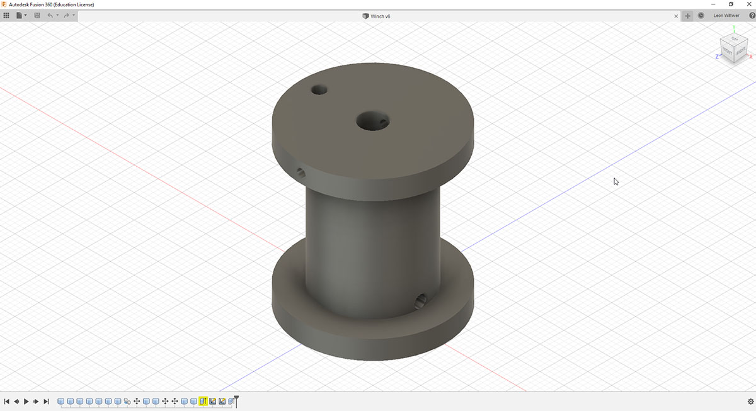Select first feature after the highlighted one

pyautogui.click(x=213, y=402)
